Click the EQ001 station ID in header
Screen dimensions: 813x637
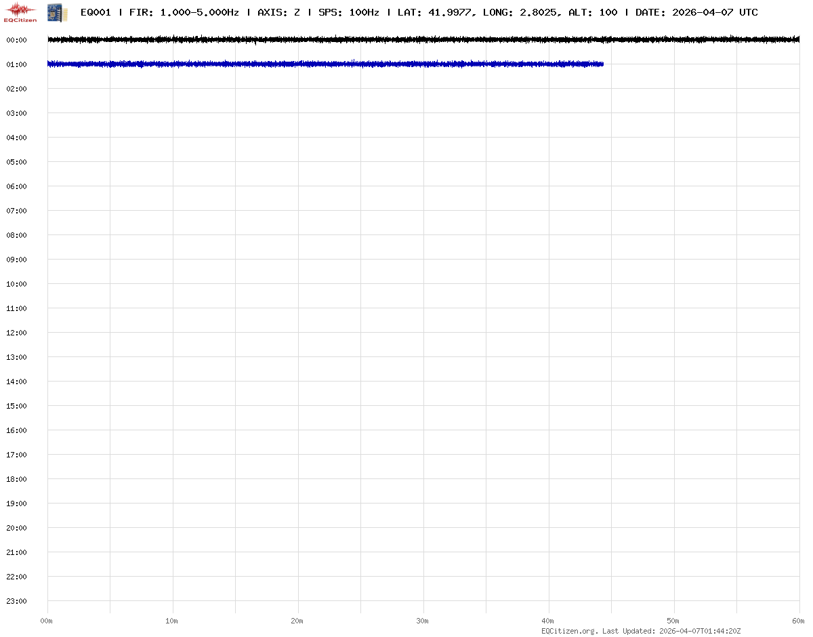click(96, 12)
